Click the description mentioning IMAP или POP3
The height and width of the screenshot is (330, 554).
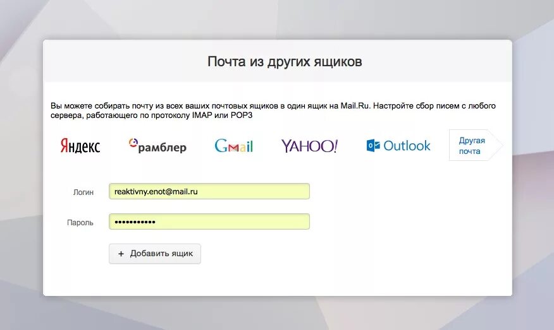pos(273,110)
